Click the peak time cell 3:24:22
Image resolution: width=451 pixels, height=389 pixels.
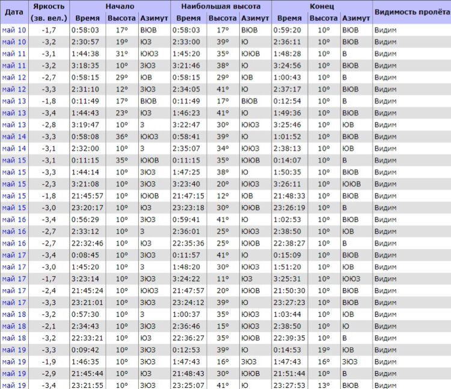point(188,279)
